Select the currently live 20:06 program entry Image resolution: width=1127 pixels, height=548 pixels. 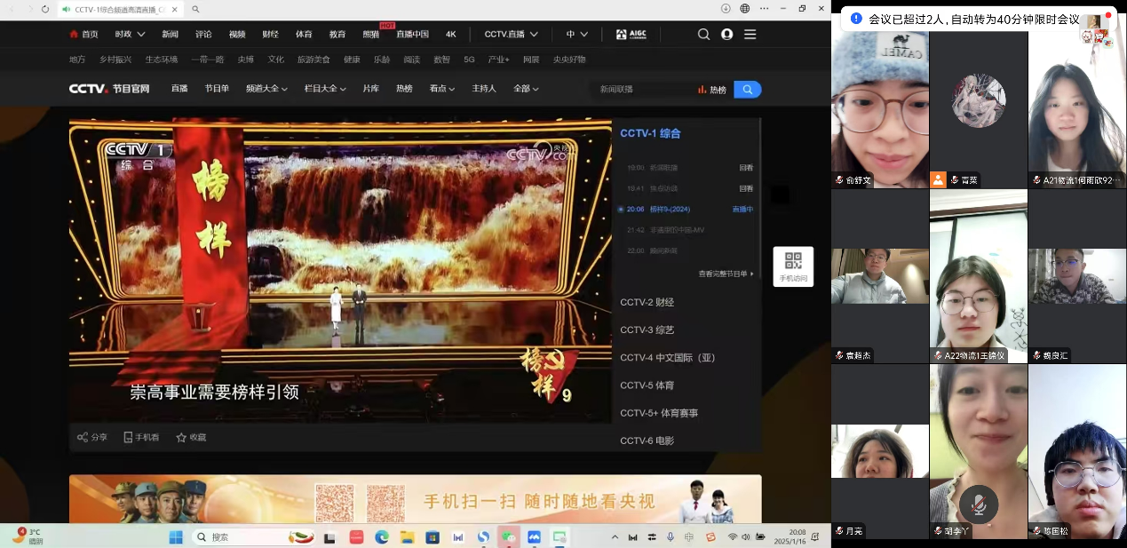(x=669, y=210)
